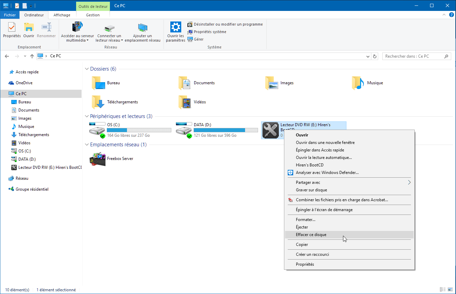Choose Formater... in context menu
This screenshot has width=456, height=294.
(x=349, y=220)
